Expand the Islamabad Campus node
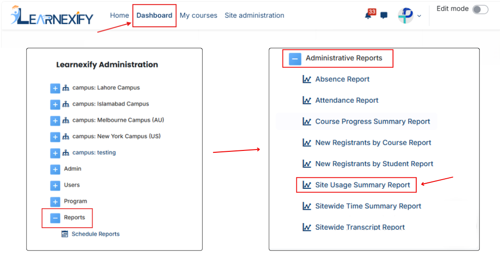The image size is (500, 262). pyautogui.click(x=55, y=105)
